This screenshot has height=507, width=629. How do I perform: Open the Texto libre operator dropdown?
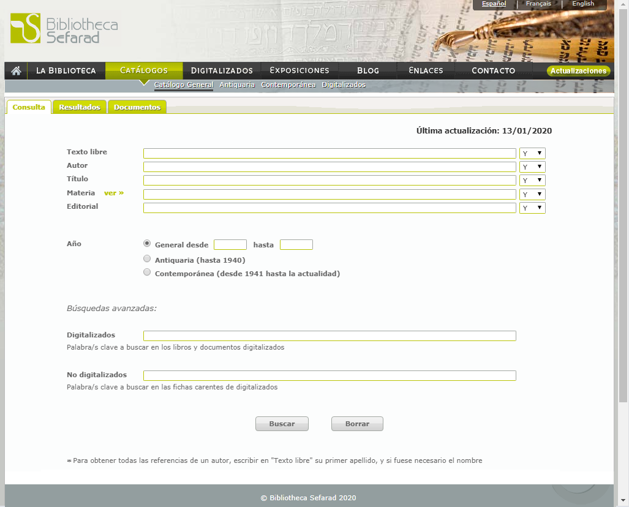click(532, 153)
